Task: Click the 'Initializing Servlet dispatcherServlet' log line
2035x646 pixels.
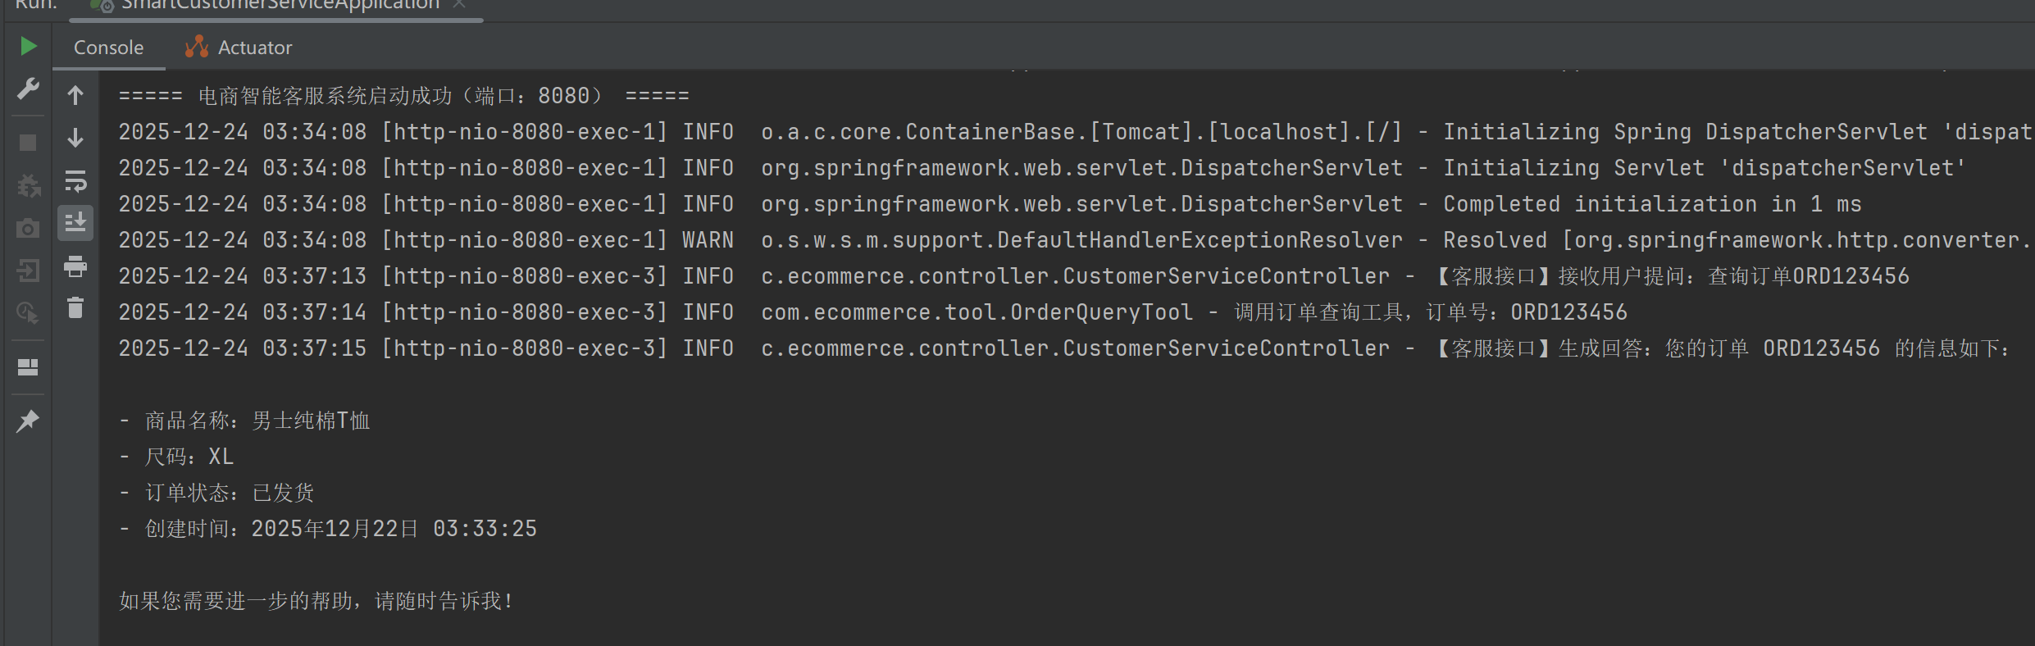Action: [1042, 168]
